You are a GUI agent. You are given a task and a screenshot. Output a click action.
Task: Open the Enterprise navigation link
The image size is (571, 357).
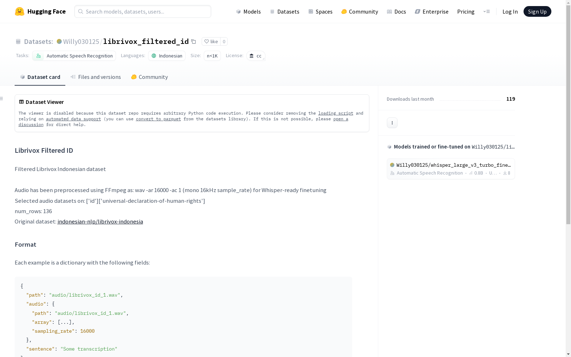431,11
